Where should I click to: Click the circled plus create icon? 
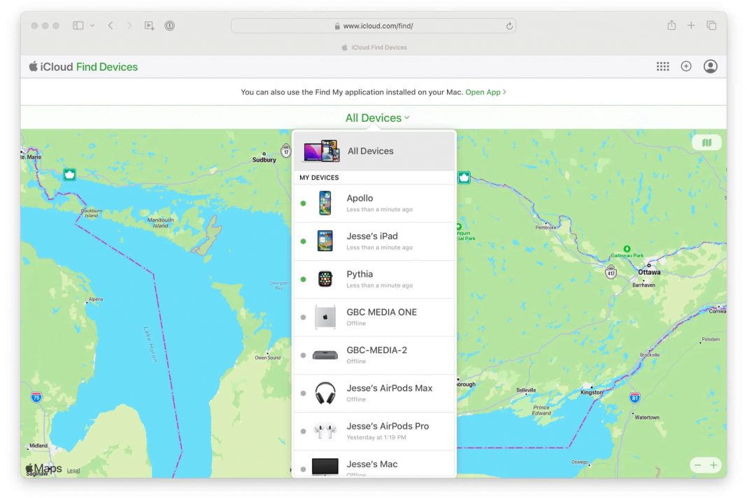[686, 66]
